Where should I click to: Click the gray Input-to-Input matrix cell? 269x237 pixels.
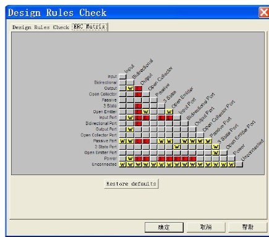122,77
